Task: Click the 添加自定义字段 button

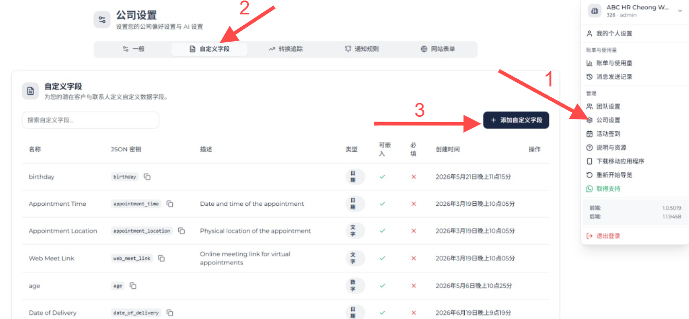Action: (516, 120)
